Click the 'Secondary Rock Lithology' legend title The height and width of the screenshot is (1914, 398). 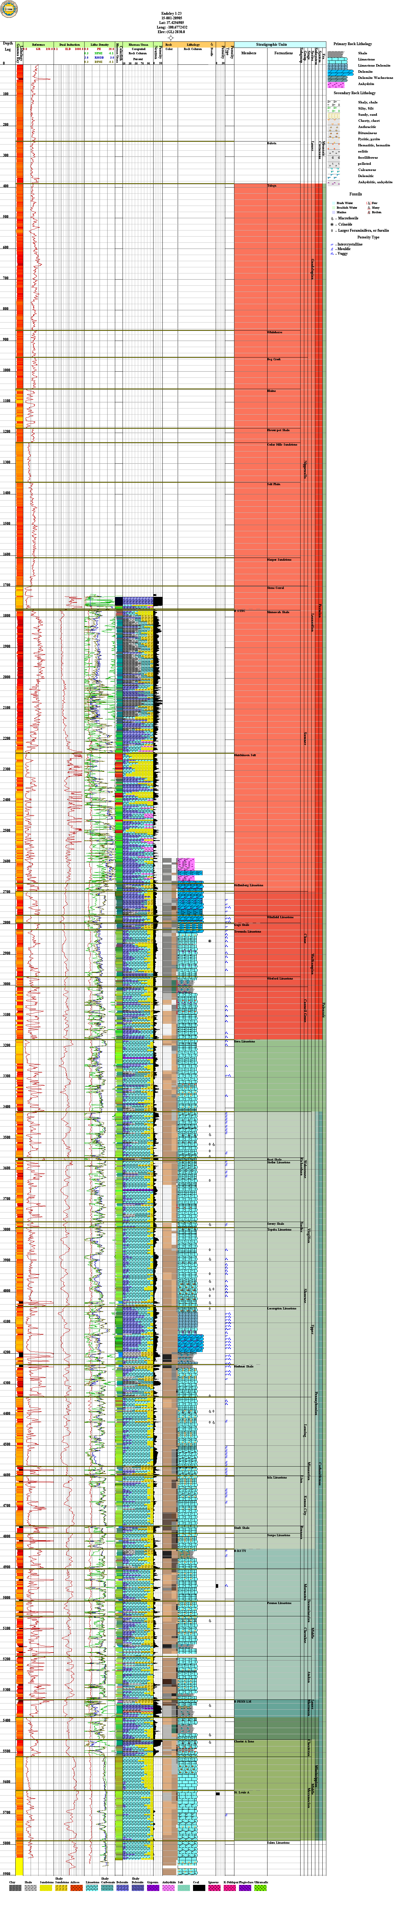[x=354, y=93]
